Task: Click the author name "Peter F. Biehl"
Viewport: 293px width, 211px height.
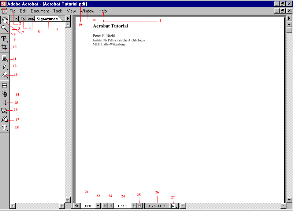Action: [x=104, y=36]
